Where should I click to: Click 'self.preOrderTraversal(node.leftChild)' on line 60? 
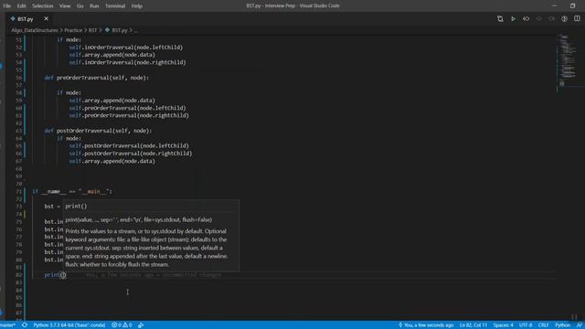tap(127, 108)
